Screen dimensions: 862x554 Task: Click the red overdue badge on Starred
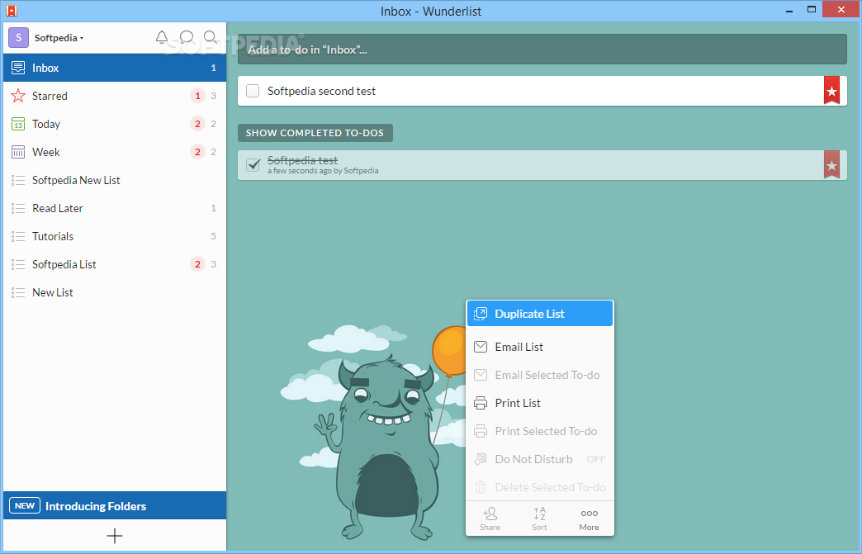point(198,96)
